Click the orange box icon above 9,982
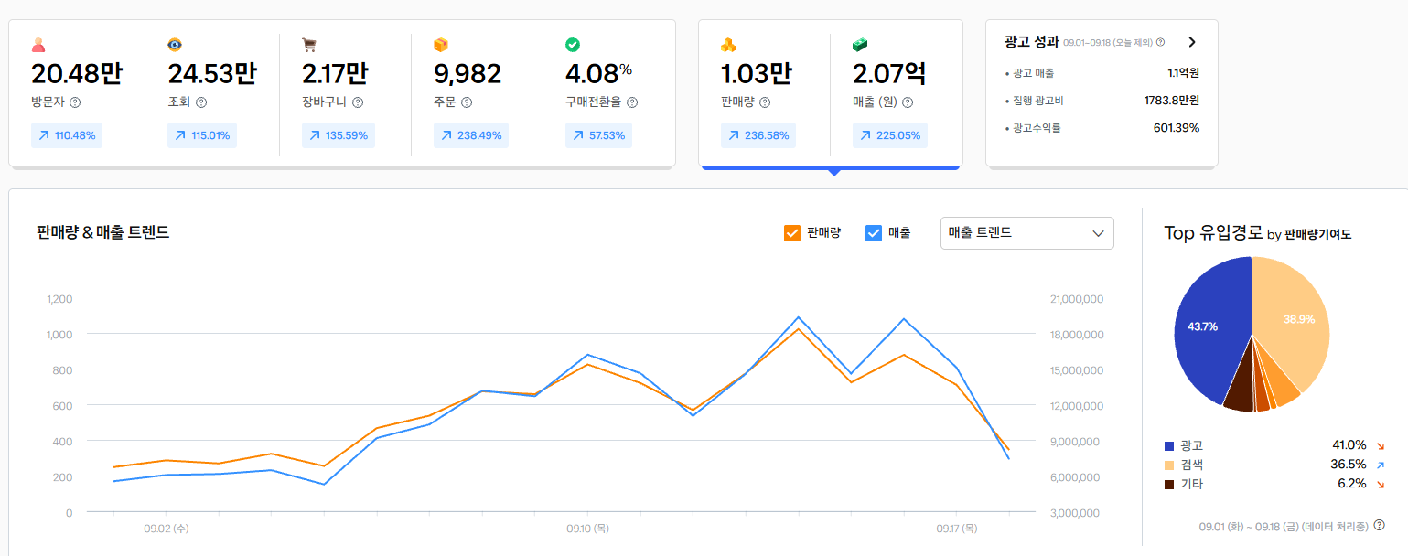 441,45
